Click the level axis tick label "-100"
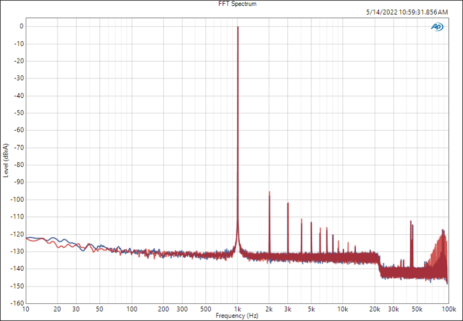The image size is (463, 321). point(18,199)
